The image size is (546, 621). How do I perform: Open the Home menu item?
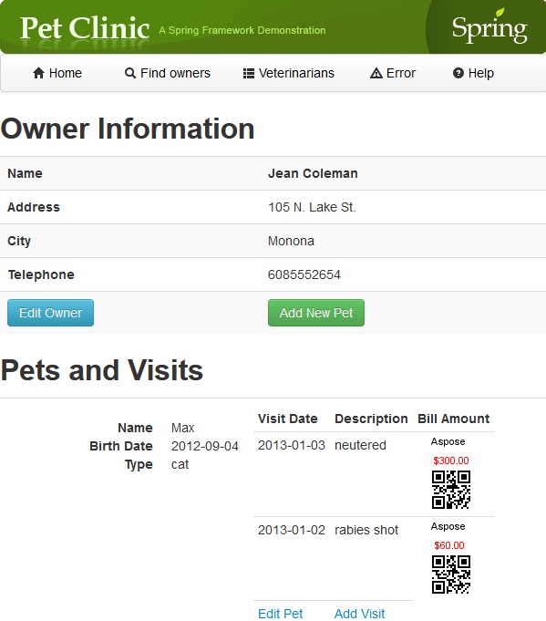click(57, 73)
